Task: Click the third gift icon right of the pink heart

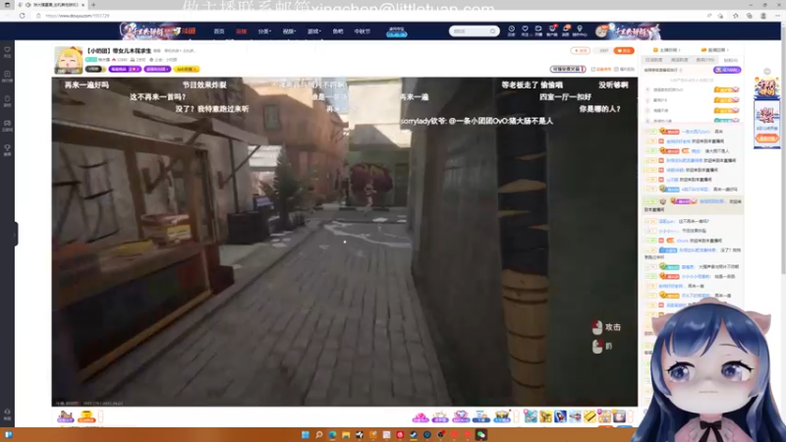Action: point(461,416)
